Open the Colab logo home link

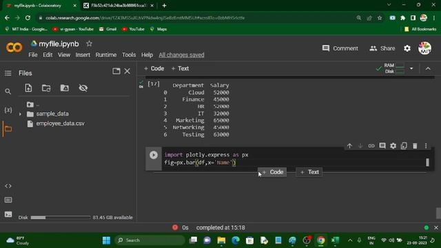pos(14,48)
